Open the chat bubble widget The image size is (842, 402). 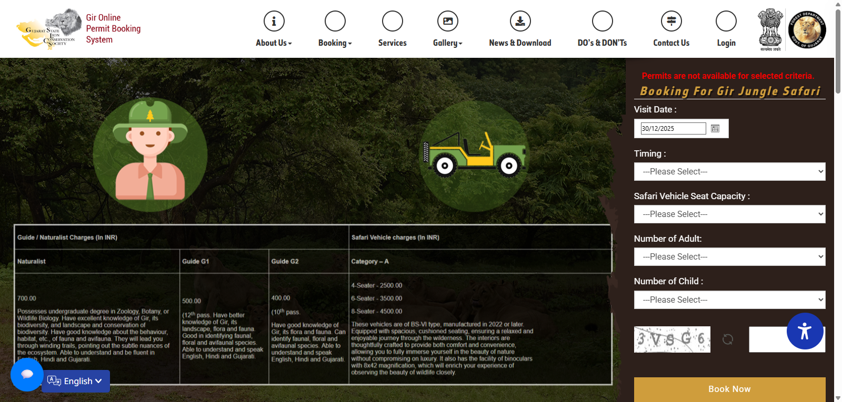coord(27,374)
